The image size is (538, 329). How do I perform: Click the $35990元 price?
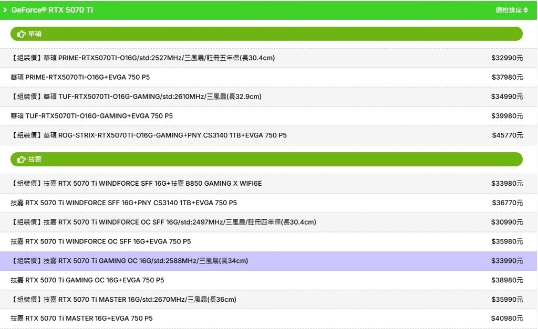coord(507,300)
